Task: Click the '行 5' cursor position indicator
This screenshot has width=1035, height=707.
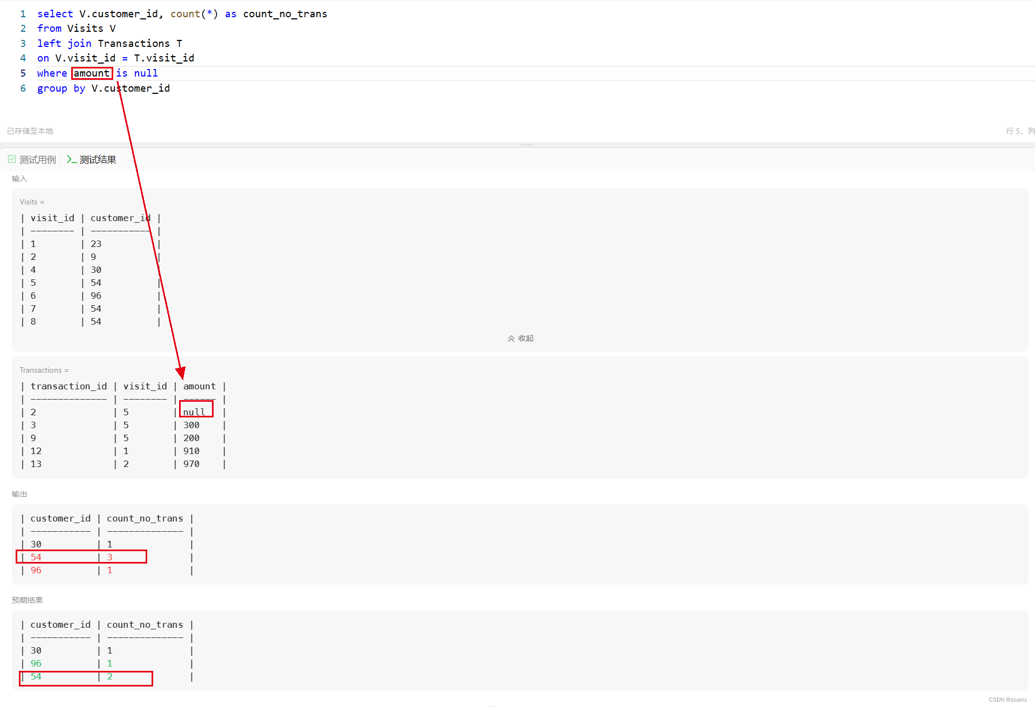Action: click(1013, 131)
